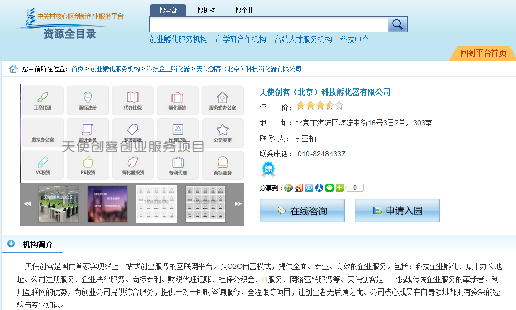Switch to the 搜企业 search tab

pyautogui.click(x=244, y=10)
